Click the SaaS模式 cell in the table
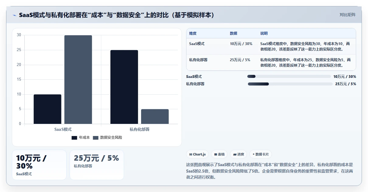The height and width of the screenshot is (192, 368). point(197,44)
